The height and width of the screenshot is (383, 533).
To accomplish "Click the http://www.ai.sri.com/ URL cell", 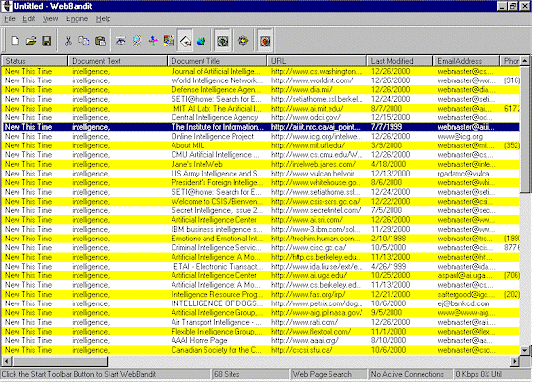I will pos(306,220).
